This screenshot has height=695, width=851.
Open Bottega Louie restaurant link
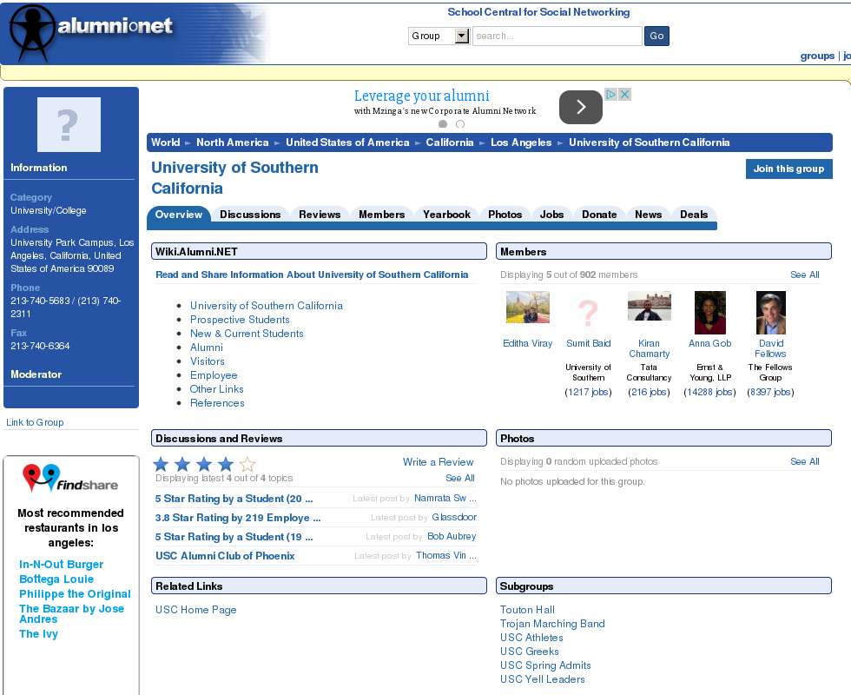(x=56, y=579)
